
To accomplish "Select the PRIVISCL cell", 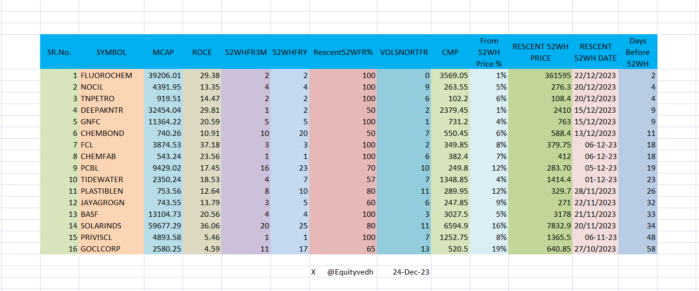I will coord(112,237).
